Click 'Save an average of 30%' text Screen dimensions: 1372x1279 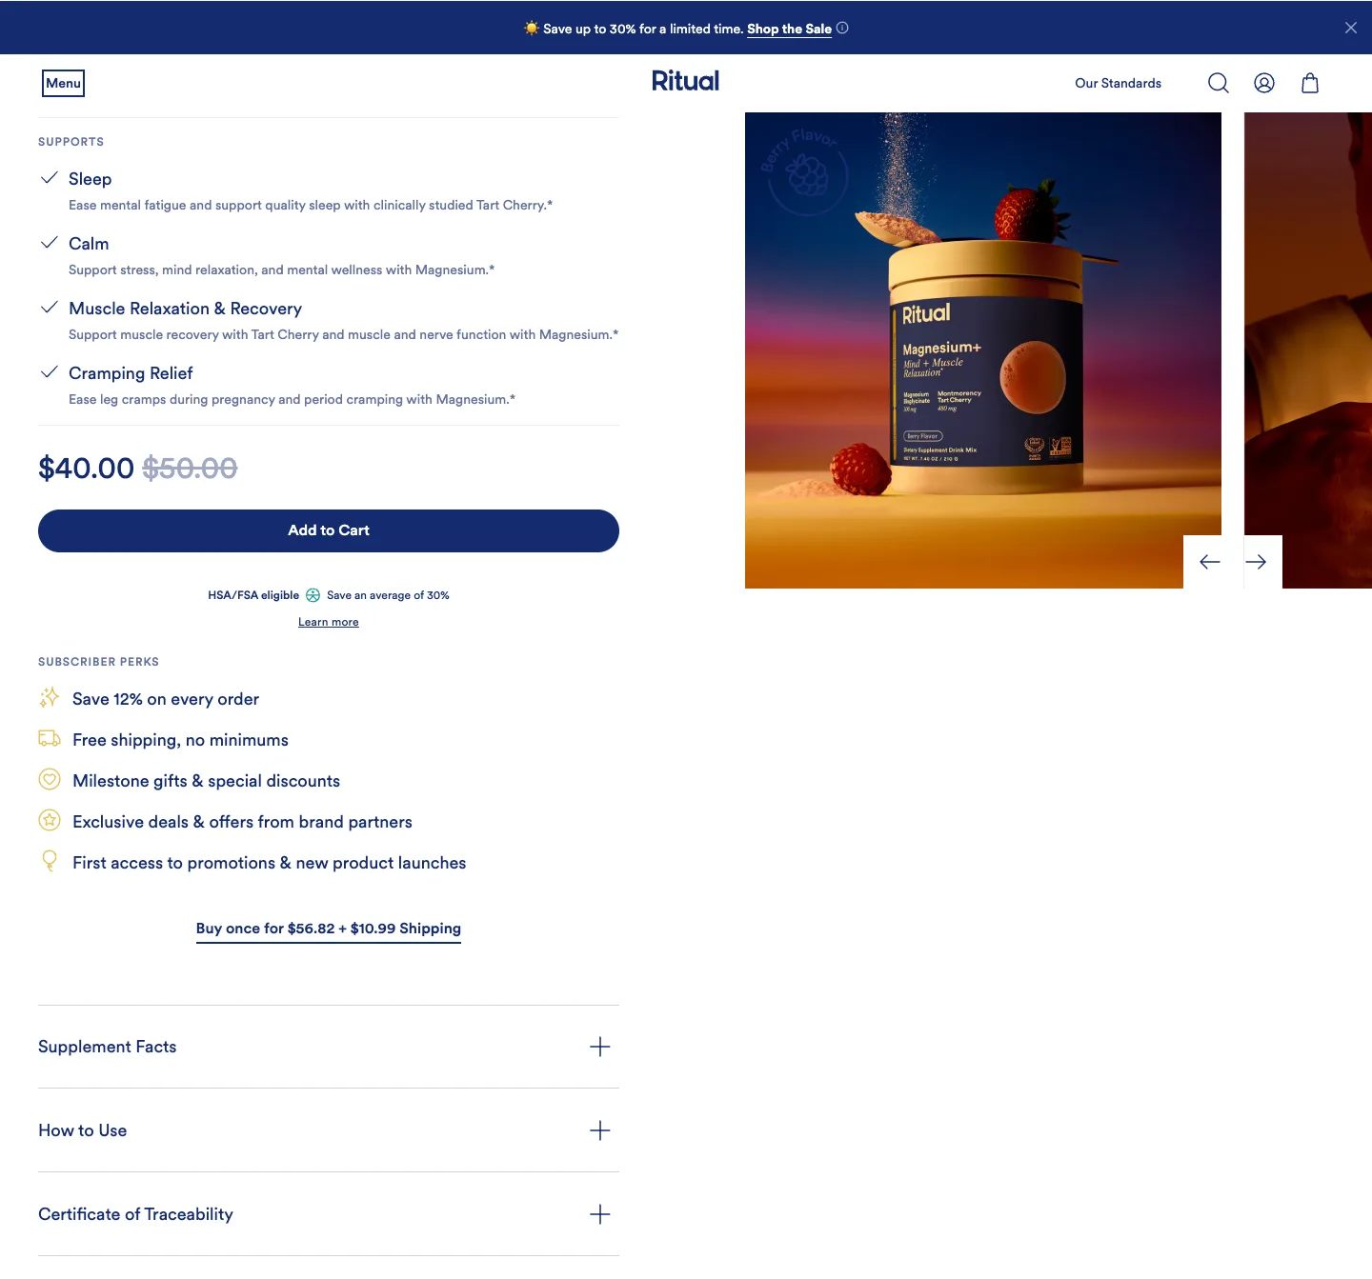pos(388,595)
